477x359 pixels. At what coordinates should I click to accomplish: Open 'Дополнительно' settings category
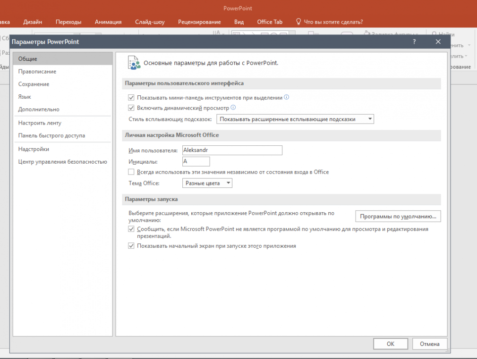click(63, 109)
